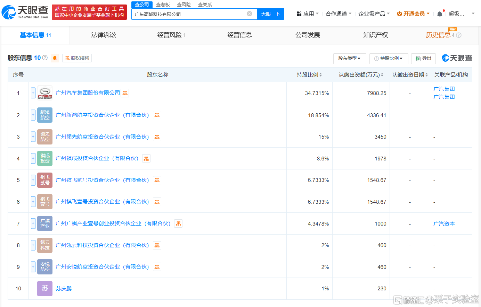Screen dimensions: 481x307
Task: Switch to the 查风险 search tab
Action: click(184, 5)
